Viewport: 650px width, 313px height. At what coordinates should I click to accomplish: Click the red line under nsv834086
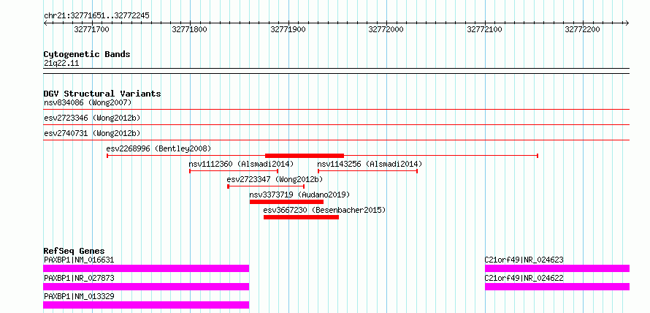(336, 109)
